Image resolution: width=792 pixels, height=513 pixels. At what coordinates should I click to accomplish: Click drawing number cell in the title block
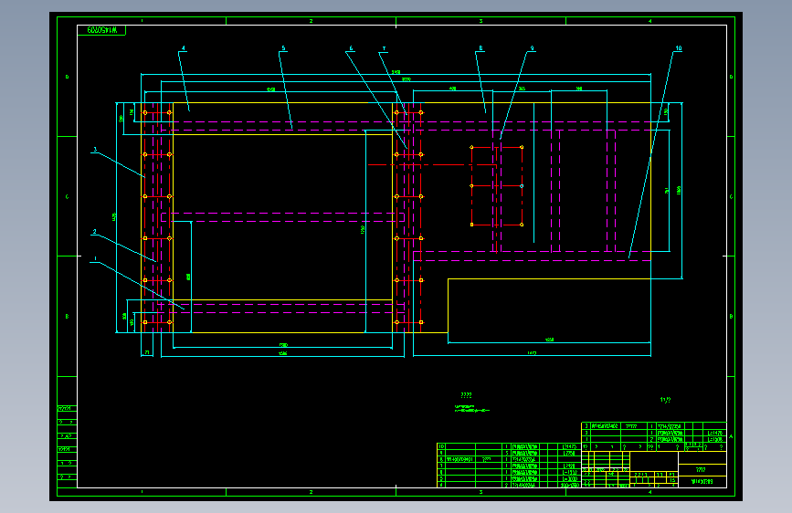pyautogui.click(x=702, y=482)
